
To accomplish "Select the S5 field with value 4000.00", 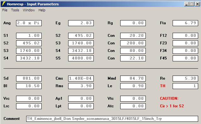I will [81, 58].
